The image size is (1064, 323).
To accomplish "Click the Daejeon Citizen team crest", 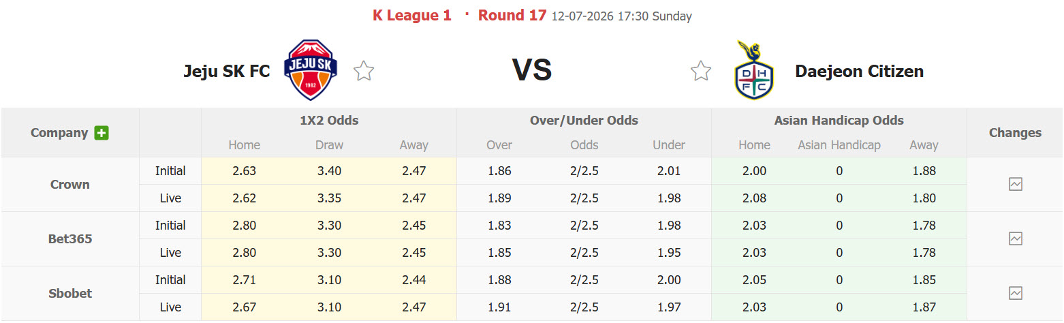I will pyautogui.click(x=753, y=70).
